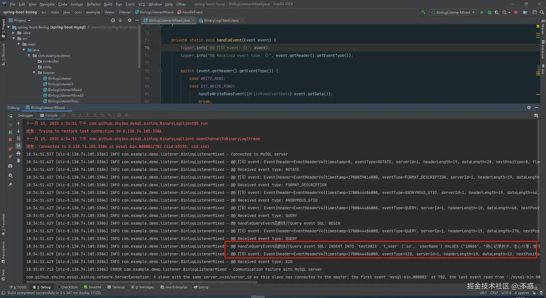Viewport: 546px width, 298px height.
Task: Open the profiler options dropdown arrow
Action: (509, 12)
